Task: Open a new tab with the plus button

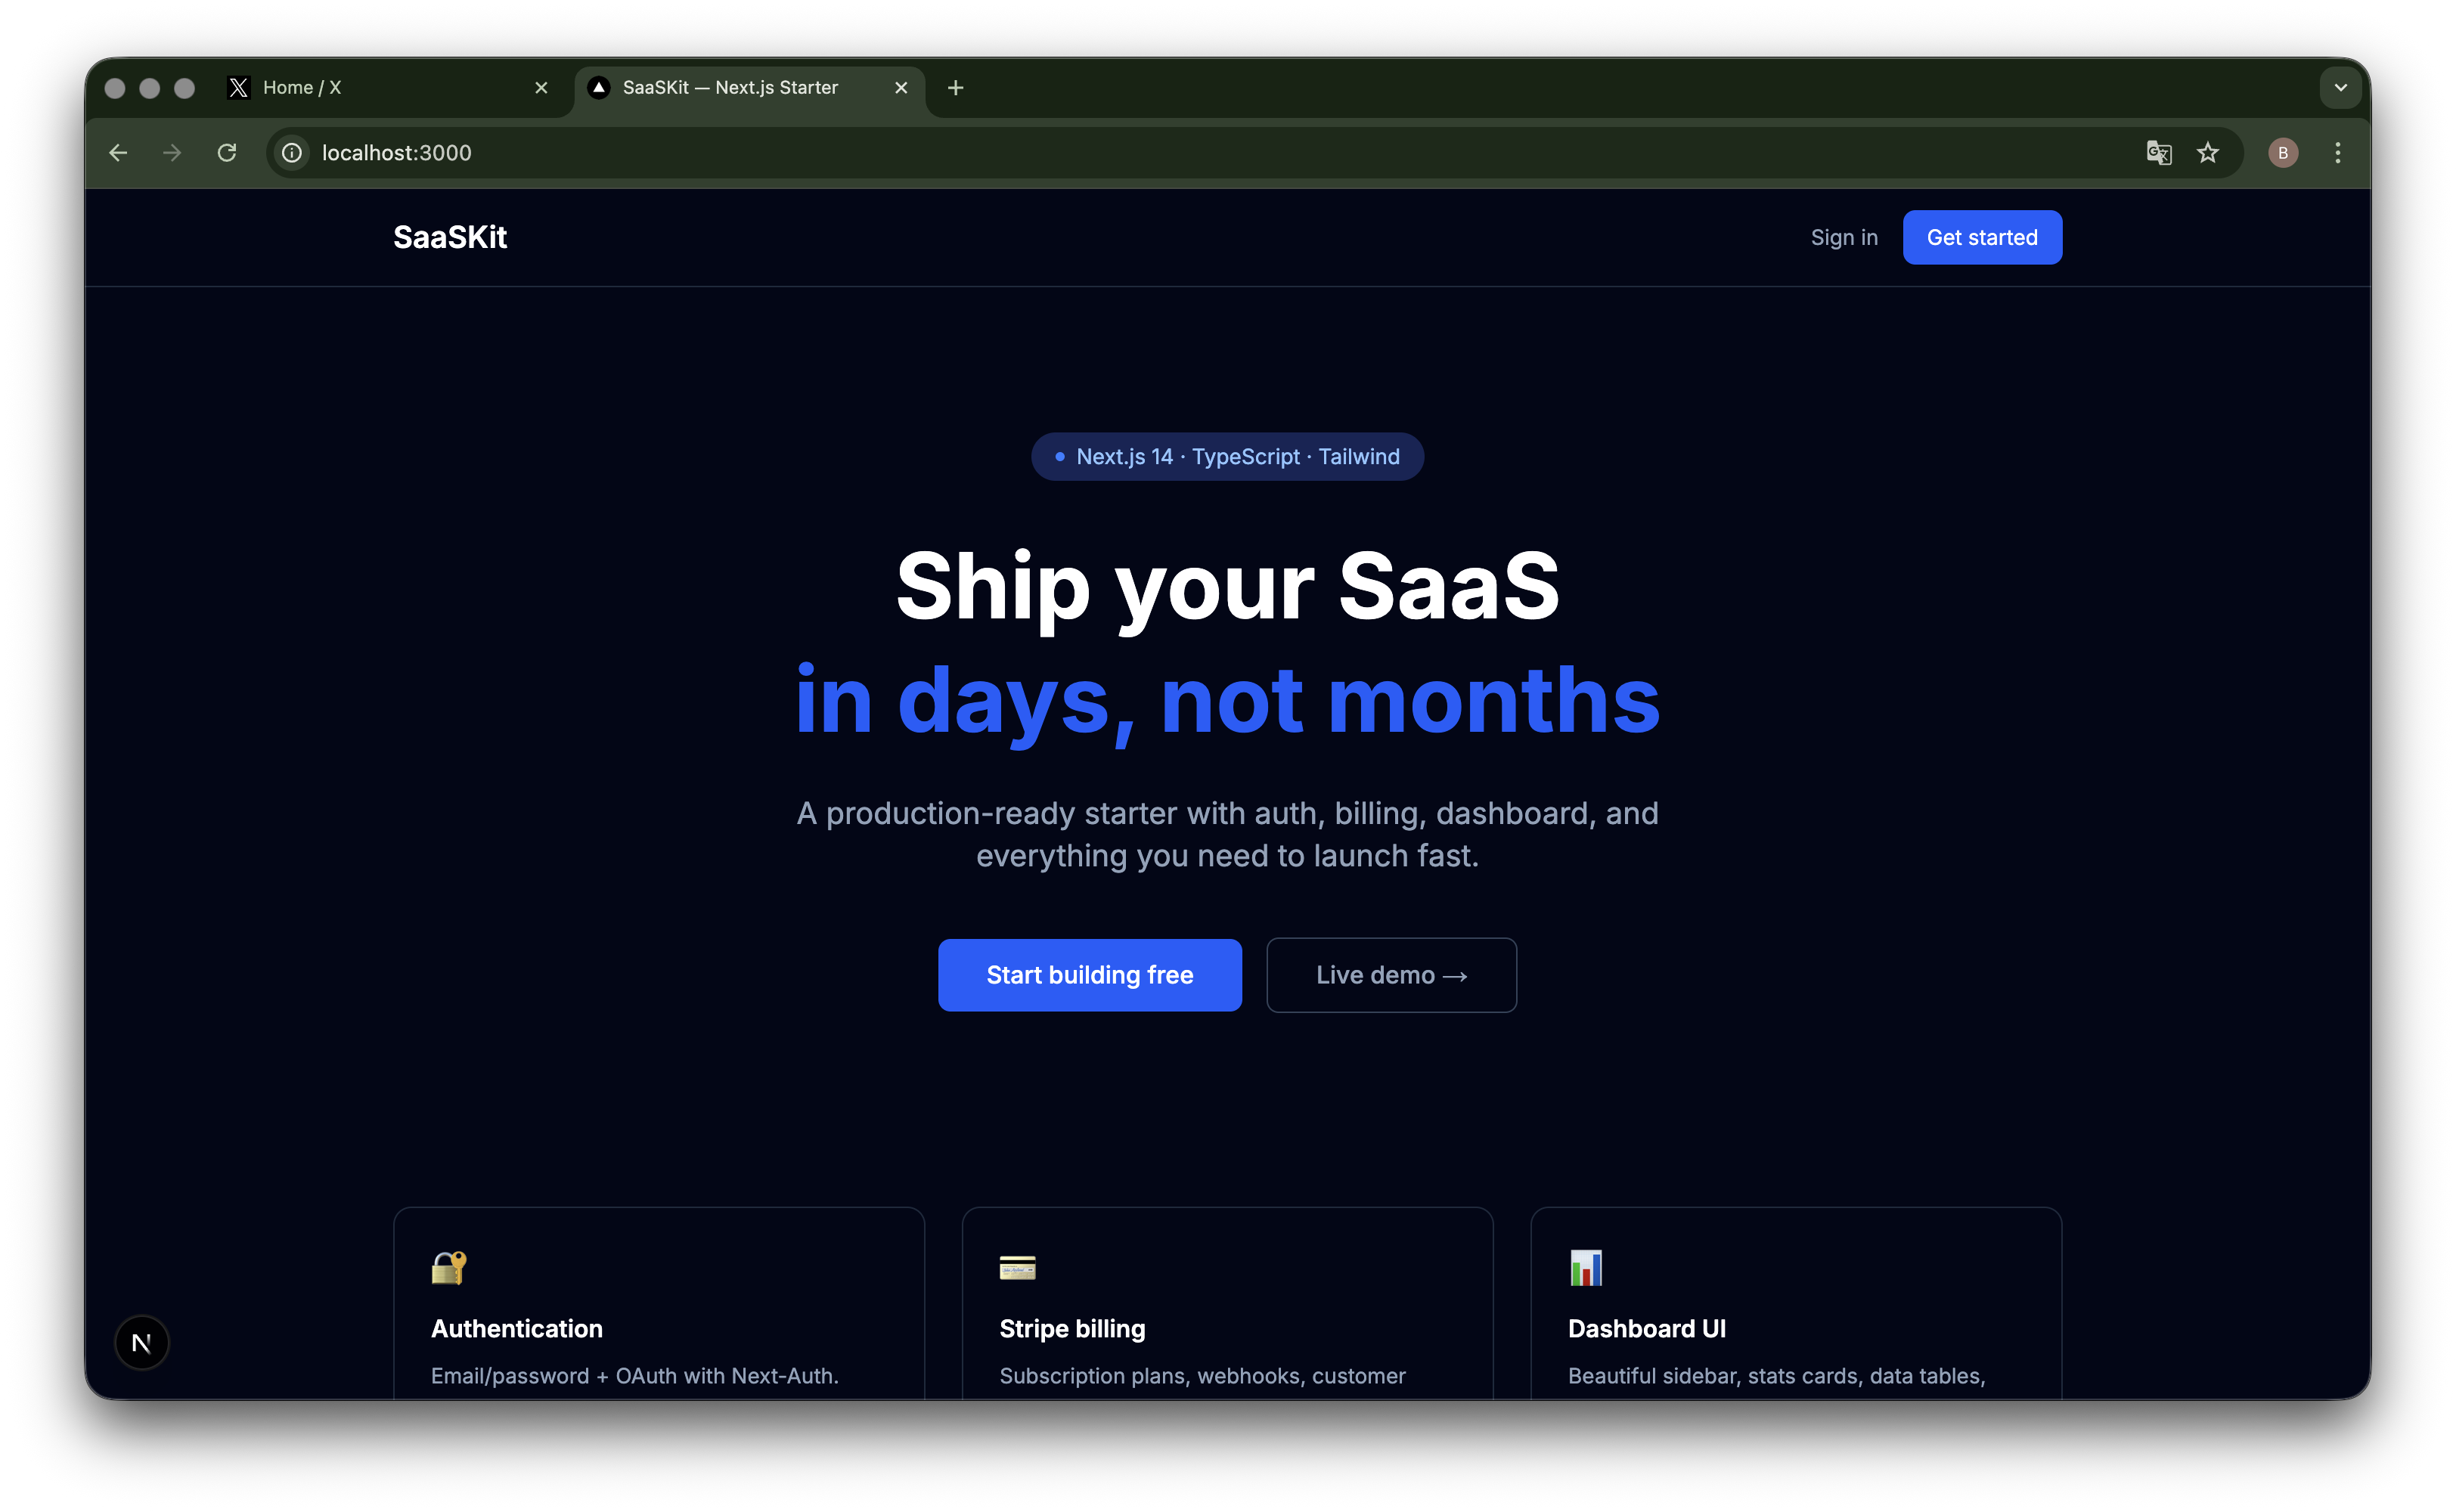Action: pyautogui.click(x=955, y=87)
